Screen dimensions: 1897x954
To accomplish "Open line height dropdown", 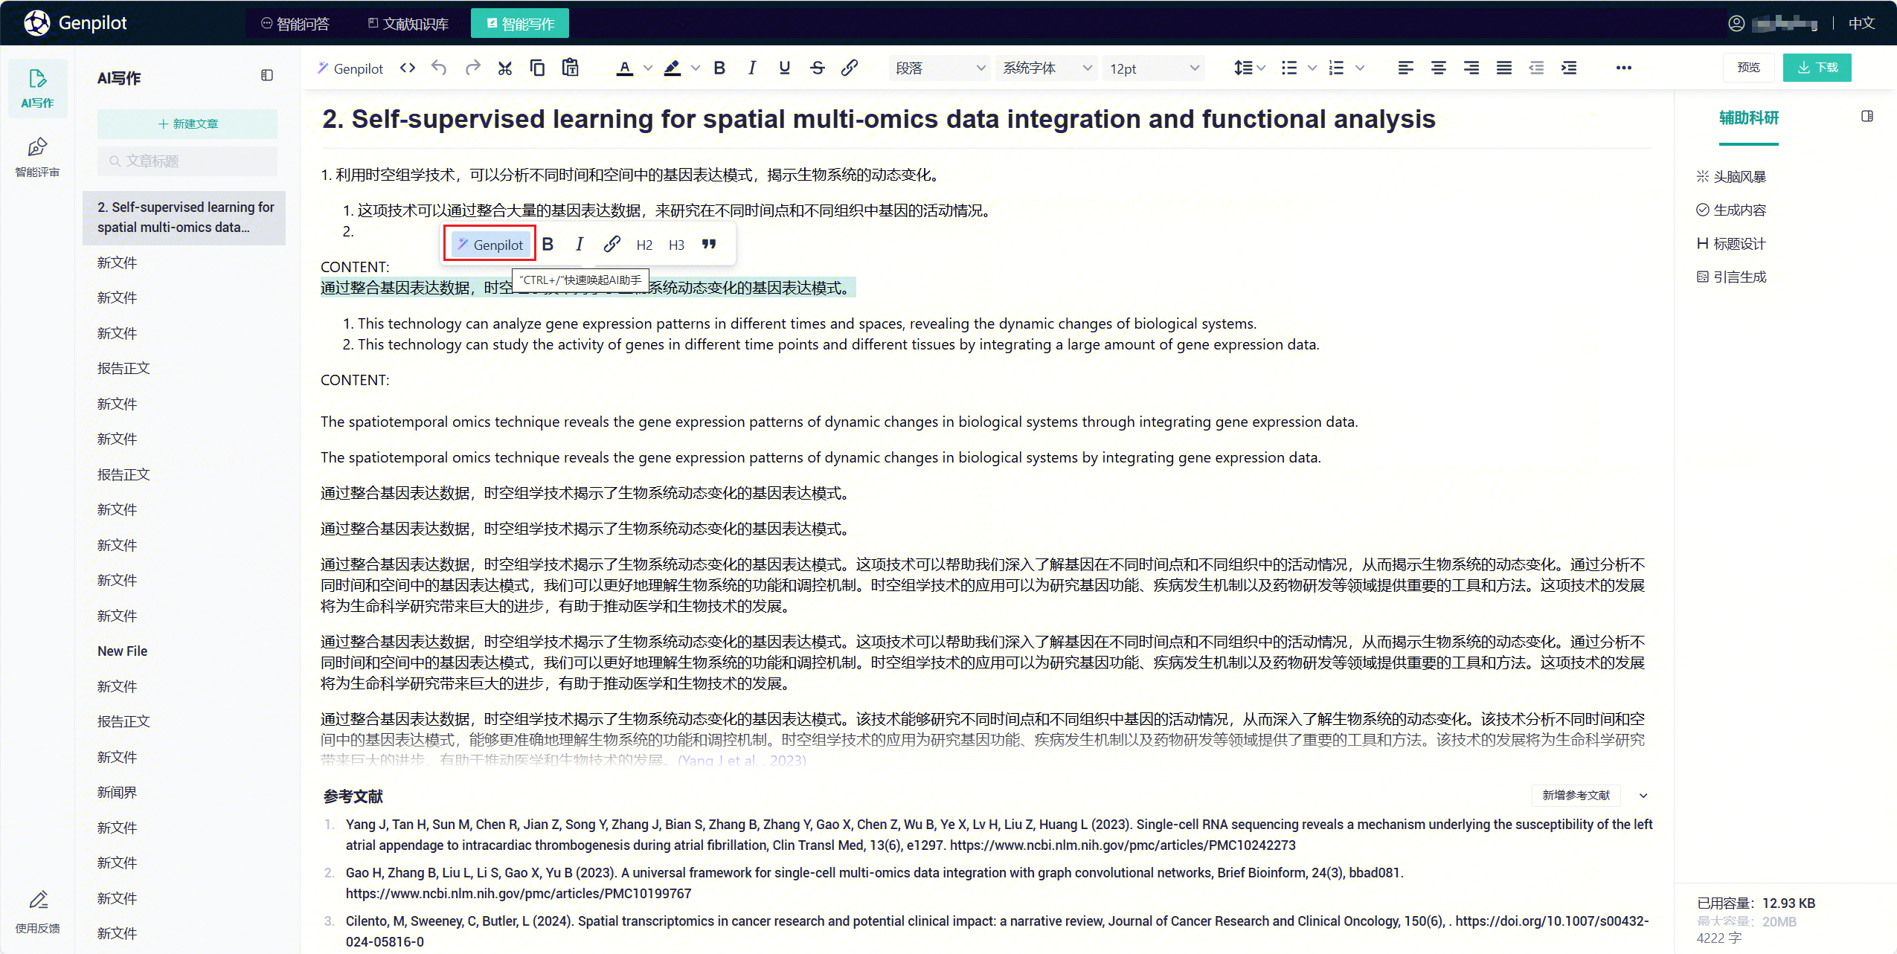I will pos(1249,68).
